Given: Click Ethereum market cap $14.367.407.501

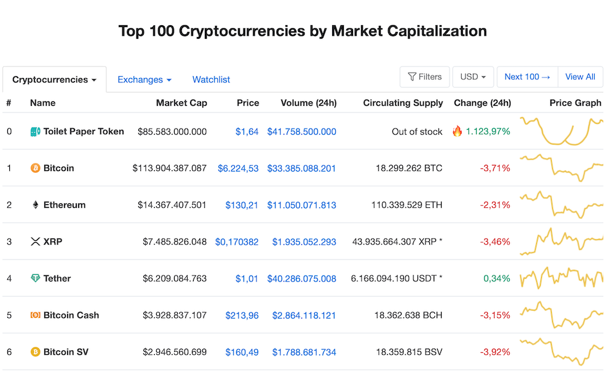Looking at the screenshot, I should pyautogui.click(x=172, y=205).
